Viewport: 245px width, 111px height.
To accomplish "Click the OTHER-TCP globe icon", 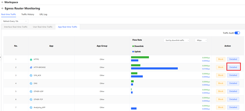I will point(31,99).
